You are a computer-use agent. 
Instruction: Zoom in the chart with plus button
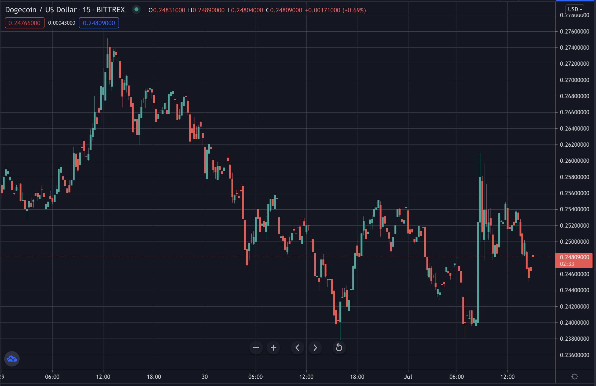pyautogui.click(x=273, y=348)
